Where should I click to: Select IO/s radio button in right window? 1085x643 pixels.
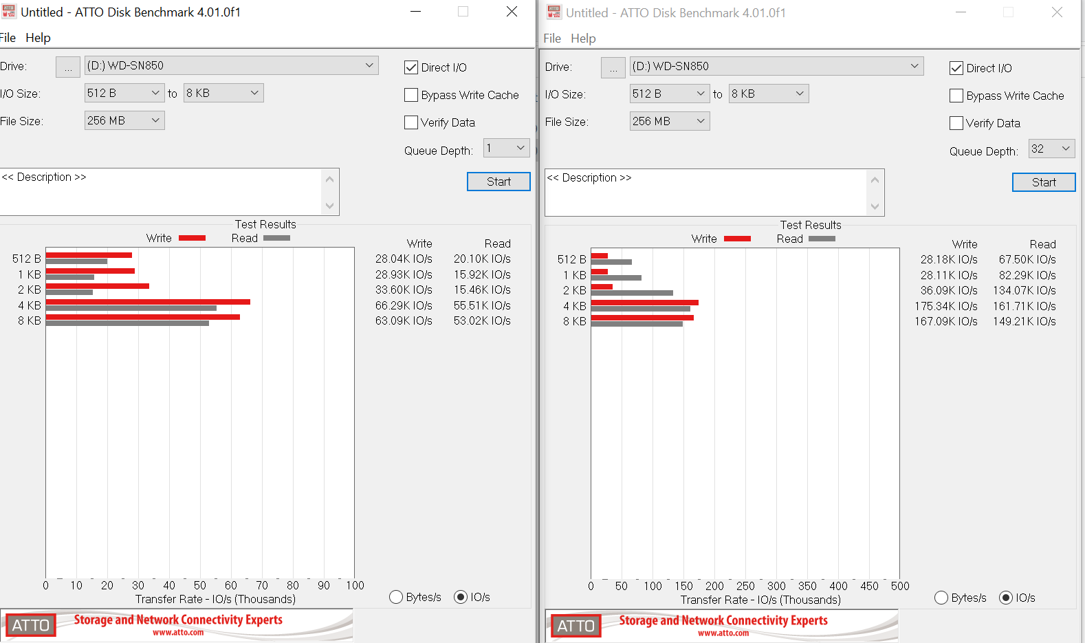1006,598
